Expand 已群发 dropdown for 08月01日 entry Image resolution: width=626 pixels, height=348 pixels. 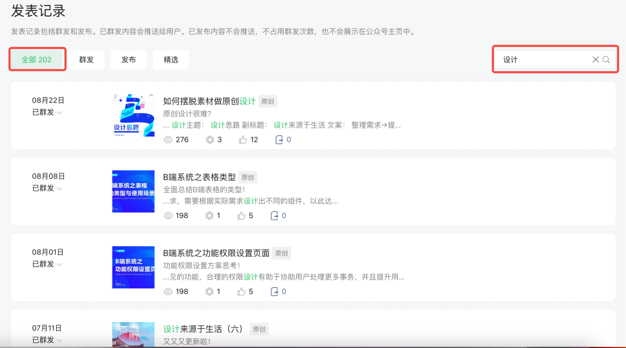[59, 264]
